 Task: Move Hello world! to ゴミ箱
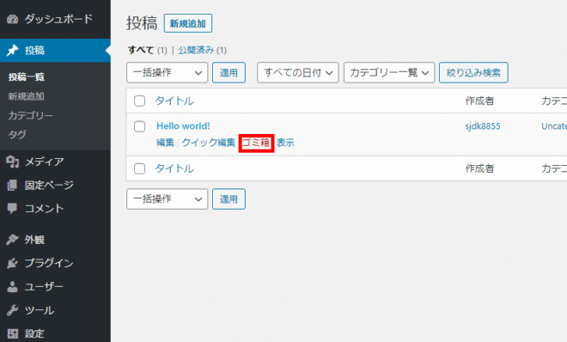256,143
